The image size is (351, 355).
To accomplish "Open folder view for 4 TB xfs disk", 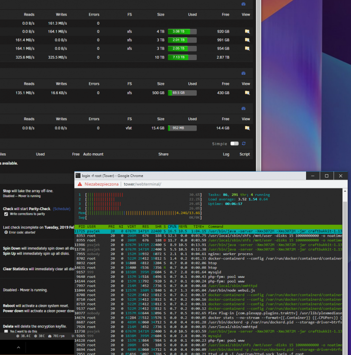I will tap(247, 31).
